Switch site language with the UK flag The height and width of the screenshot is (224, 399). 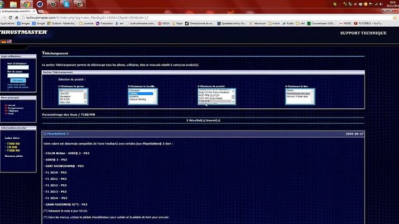[x=9, y=42]
